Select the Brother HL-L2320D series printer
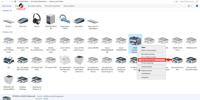The image size is (200, 100). click(x=37, y=40)
